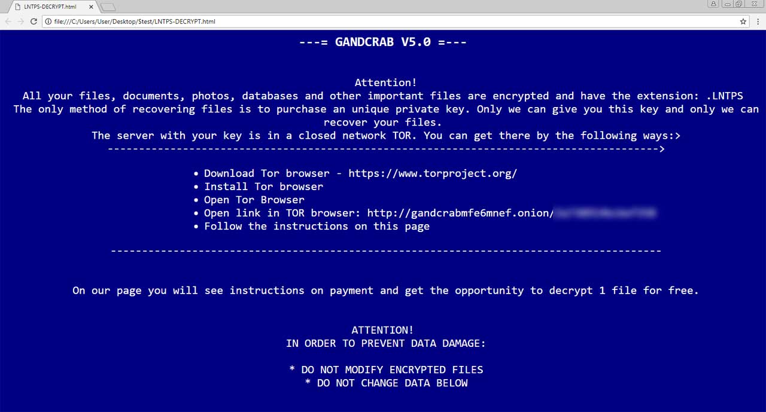Restore down the Chrome window

[x=740, y=4]
